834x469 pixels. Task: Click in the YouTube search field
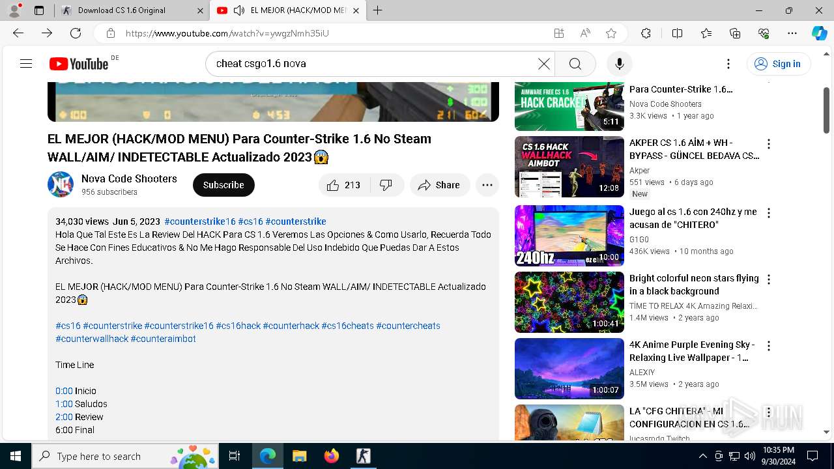pyautogui.click(x=375, y=64)
